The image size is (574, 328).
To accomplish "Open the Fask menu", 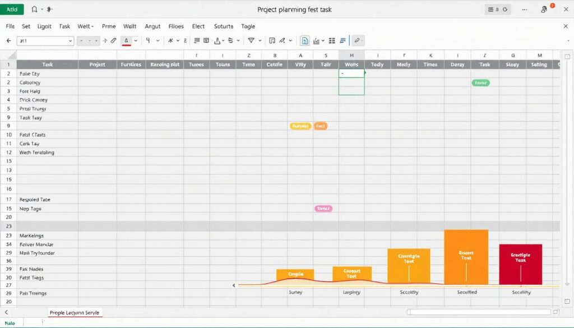I will [x=64, y=26].
